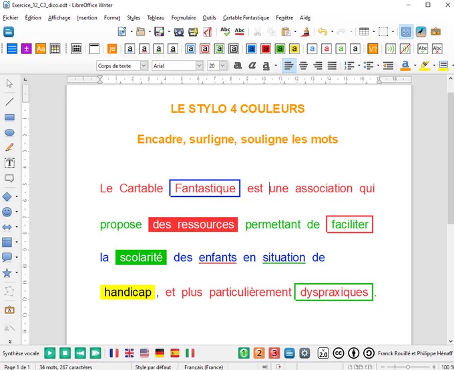Expand the Symbol Shapes smiley dropdown arrow

point(17,212)
